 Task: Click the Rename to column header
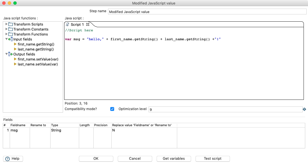point(40,125)
